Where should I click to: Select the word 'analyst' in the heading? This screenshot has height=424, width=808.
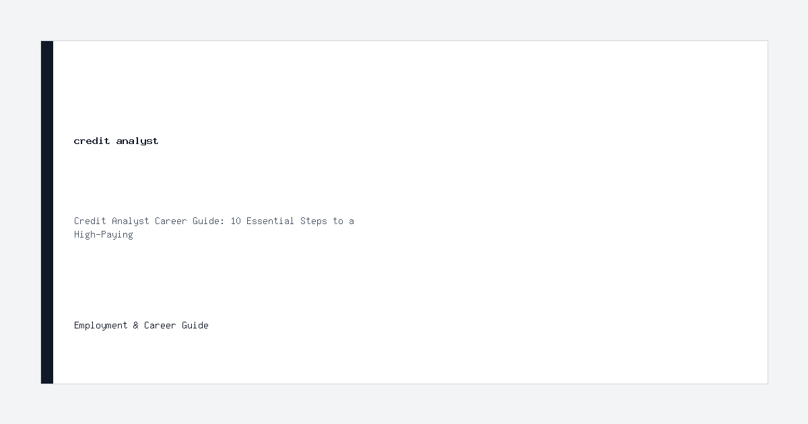[x=137, y=141]
